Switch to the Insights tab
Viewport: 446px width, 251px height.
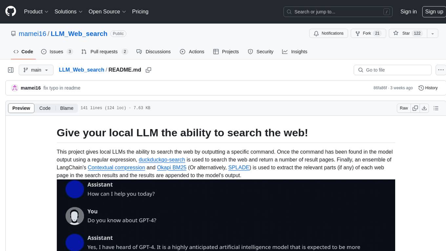[295, 52]
